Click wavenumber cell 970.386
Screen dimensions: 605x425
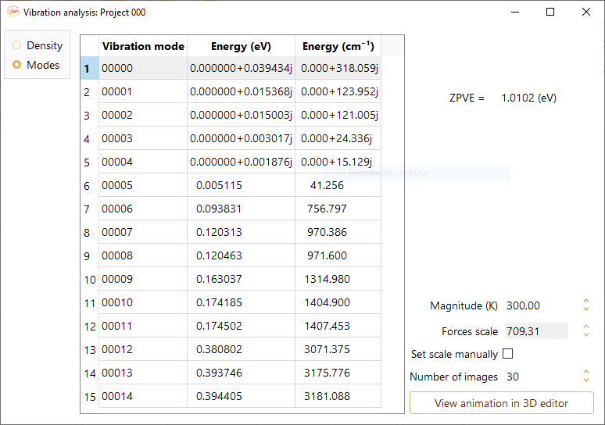[x=338, y=232]
